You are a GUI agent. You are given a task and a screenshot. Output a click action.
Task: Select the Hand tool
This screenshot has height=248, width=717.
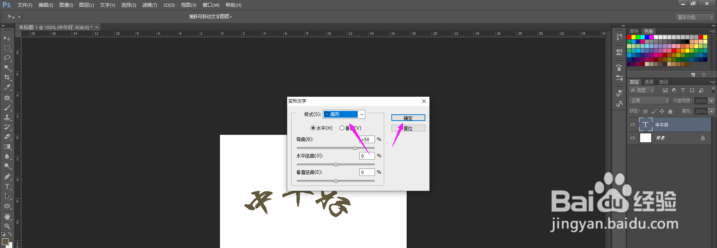coord(7,217)
